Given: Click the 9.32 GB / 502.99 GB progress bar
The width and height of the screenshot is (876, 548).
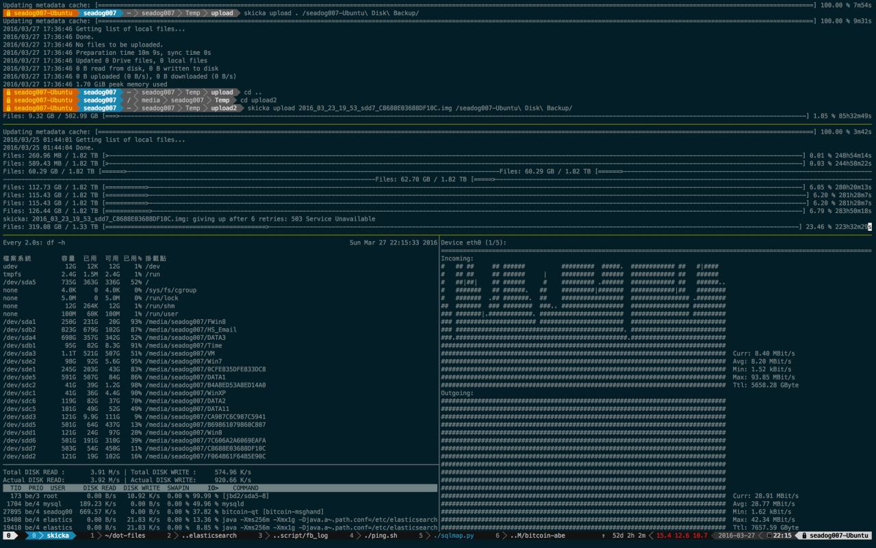Looking at the screenshot, I should click(x=437, y=116).
